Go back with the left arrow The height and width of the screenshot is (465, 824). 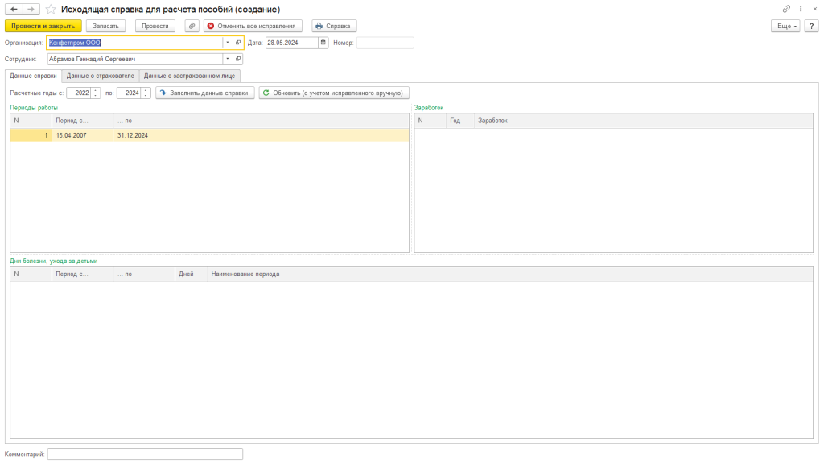pyautogui.click(x=14, y=10)
